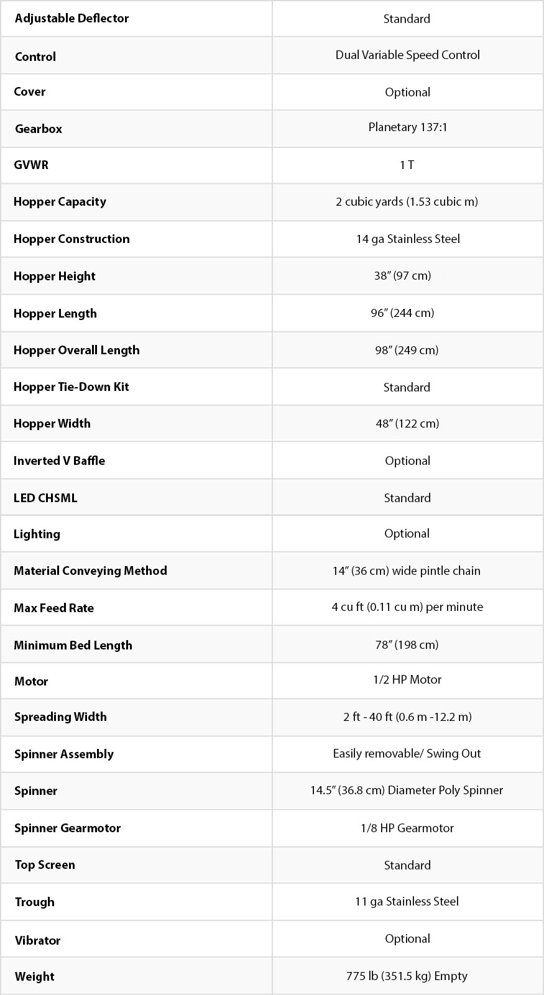
Task: Click the Gearbox label cell
Action: 39,129
